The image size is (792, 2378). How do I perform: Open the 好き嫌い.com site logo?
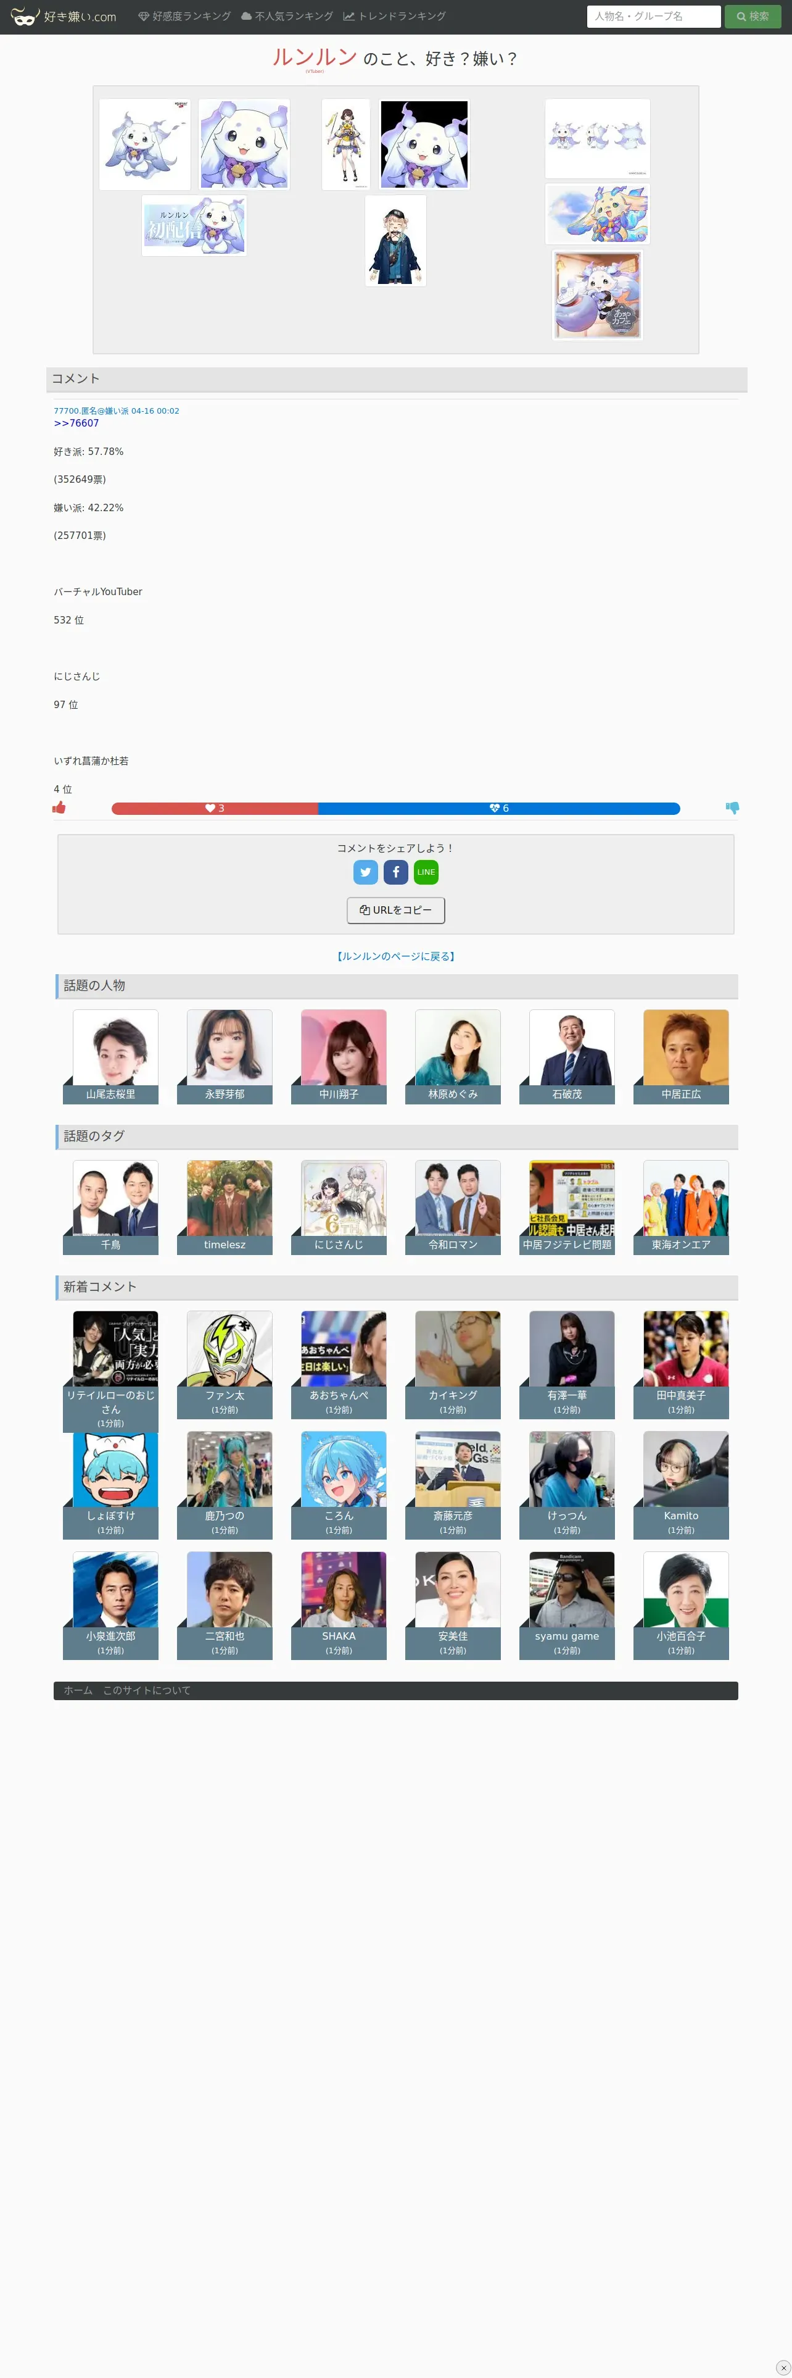click(64, 17)
